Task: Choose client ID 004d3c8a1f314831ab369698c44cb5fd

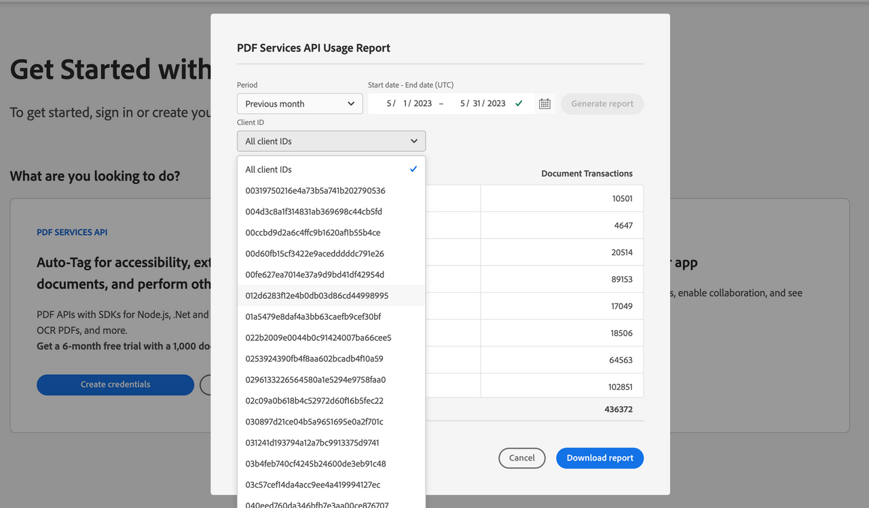Action: click(331, 212)
